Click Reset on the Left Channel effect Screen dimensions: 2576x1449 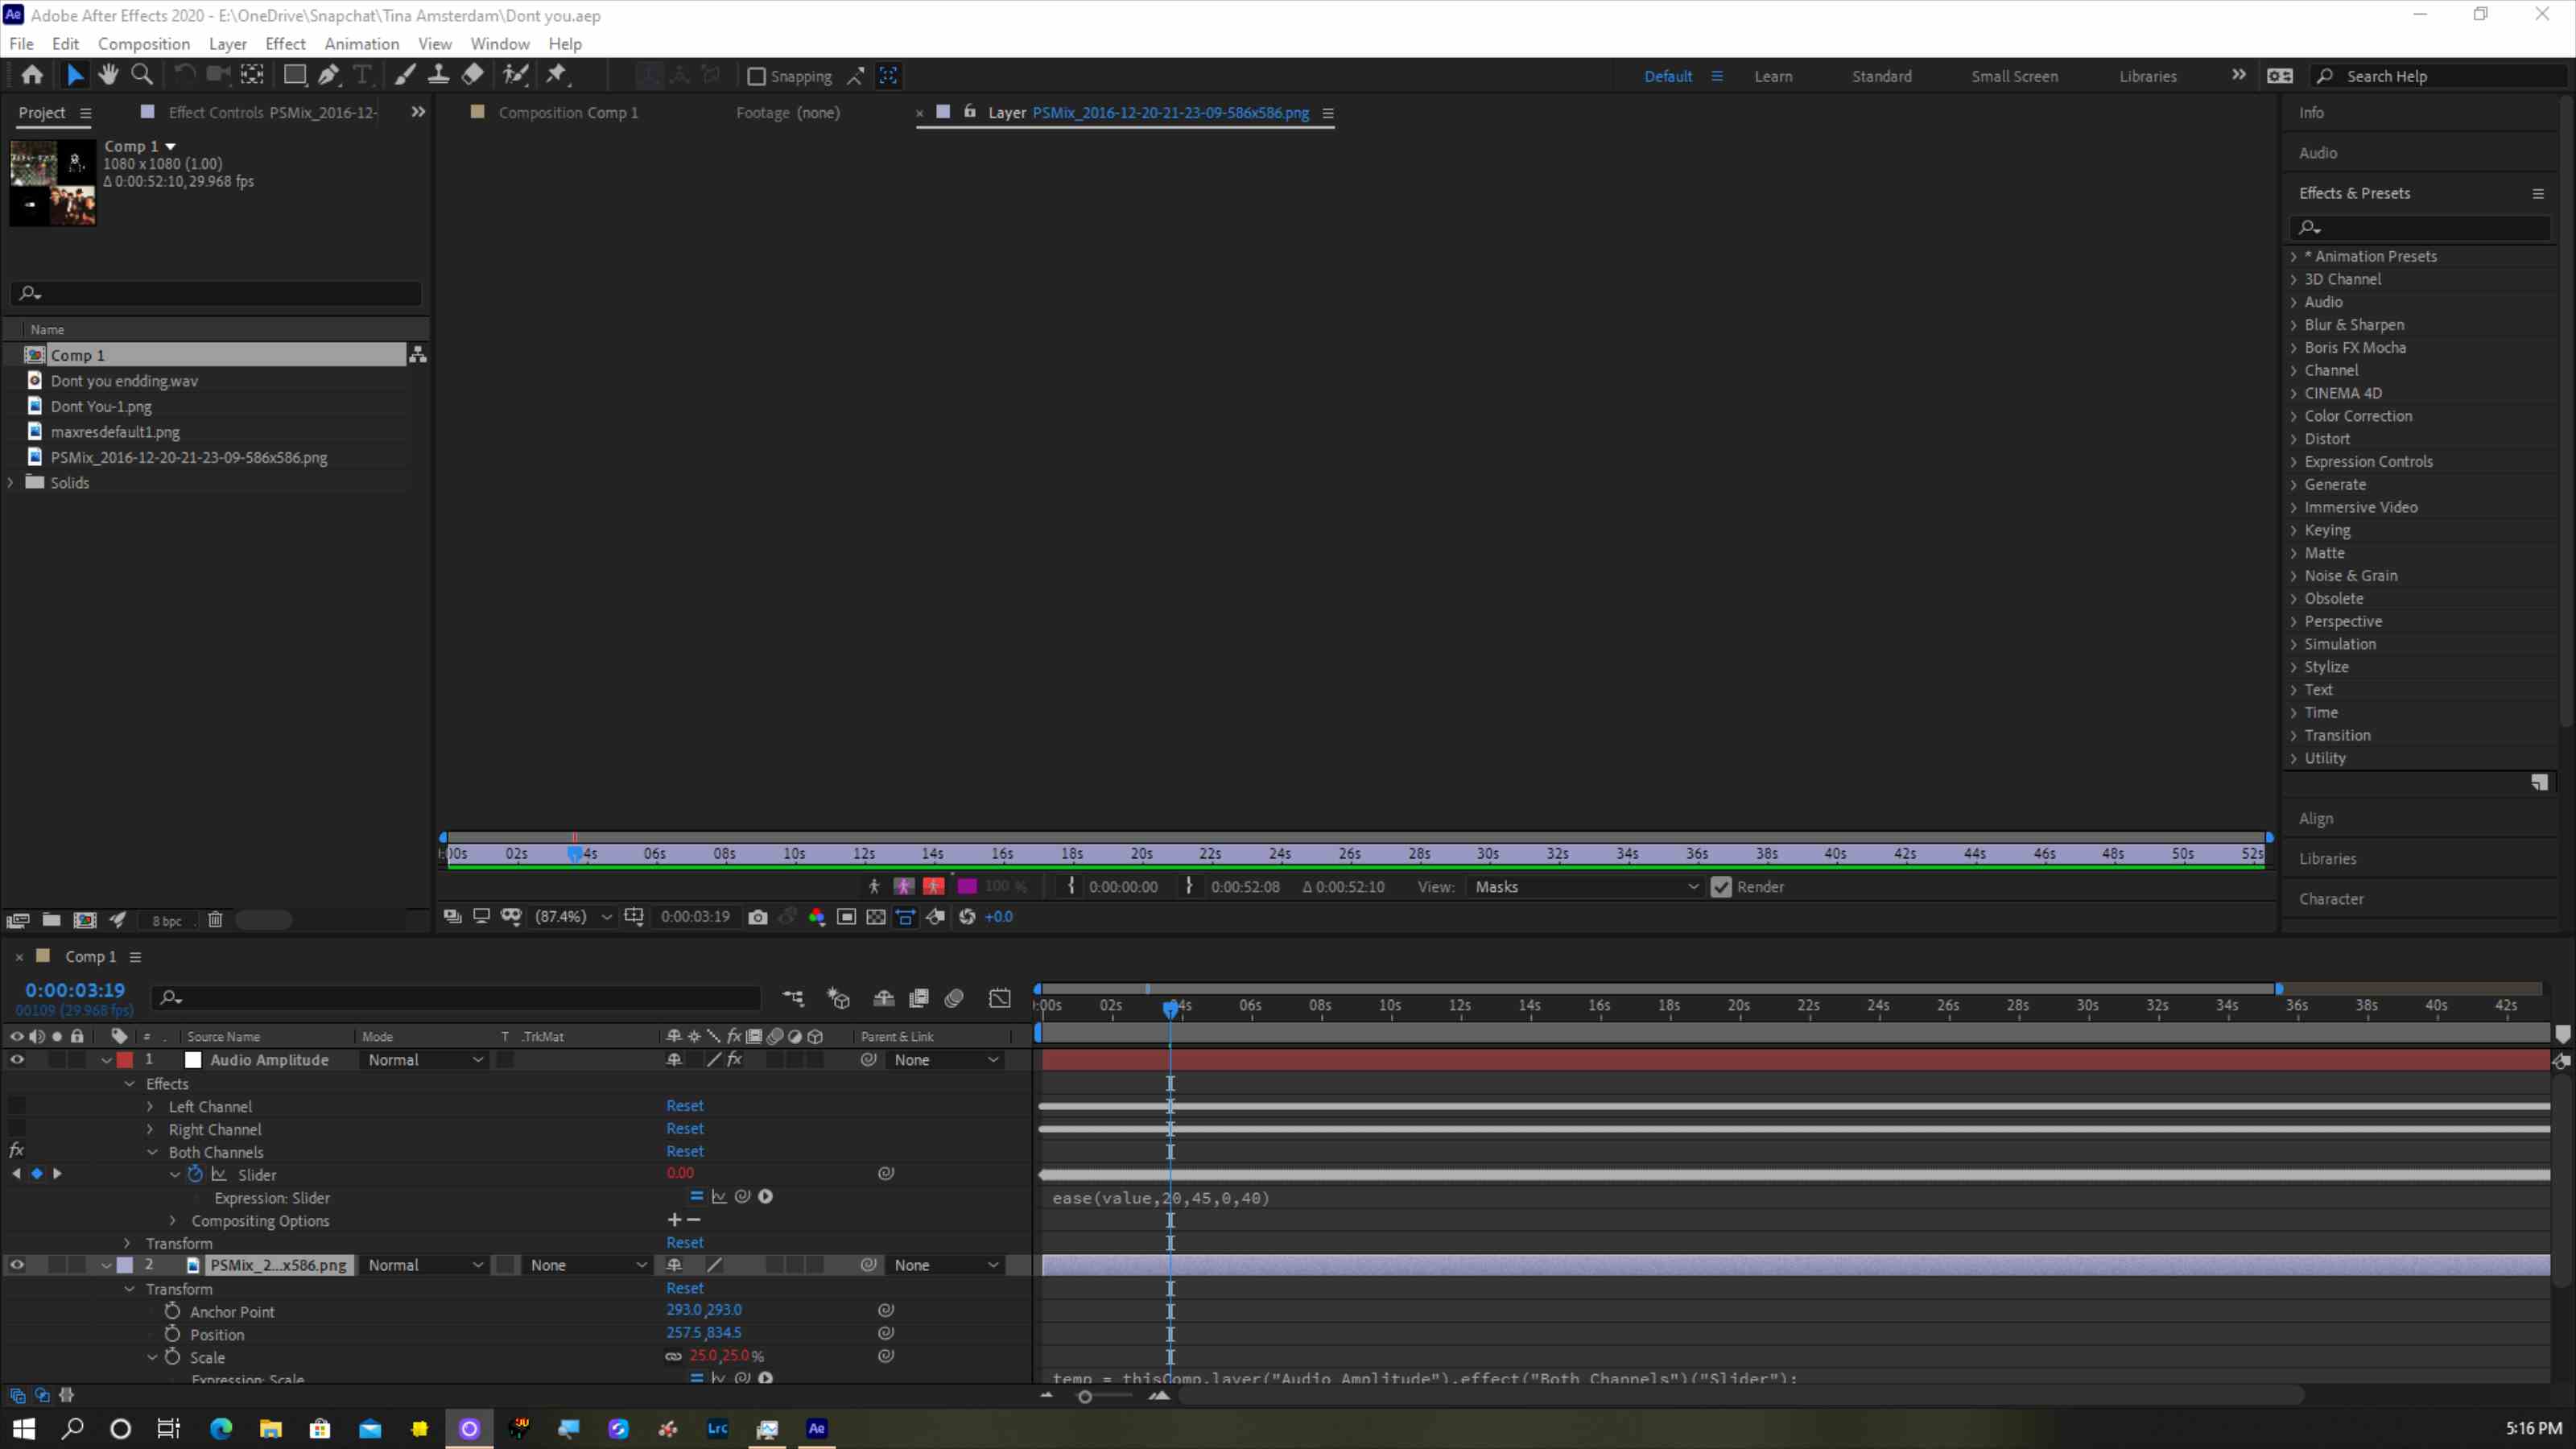click(685, 1105)
